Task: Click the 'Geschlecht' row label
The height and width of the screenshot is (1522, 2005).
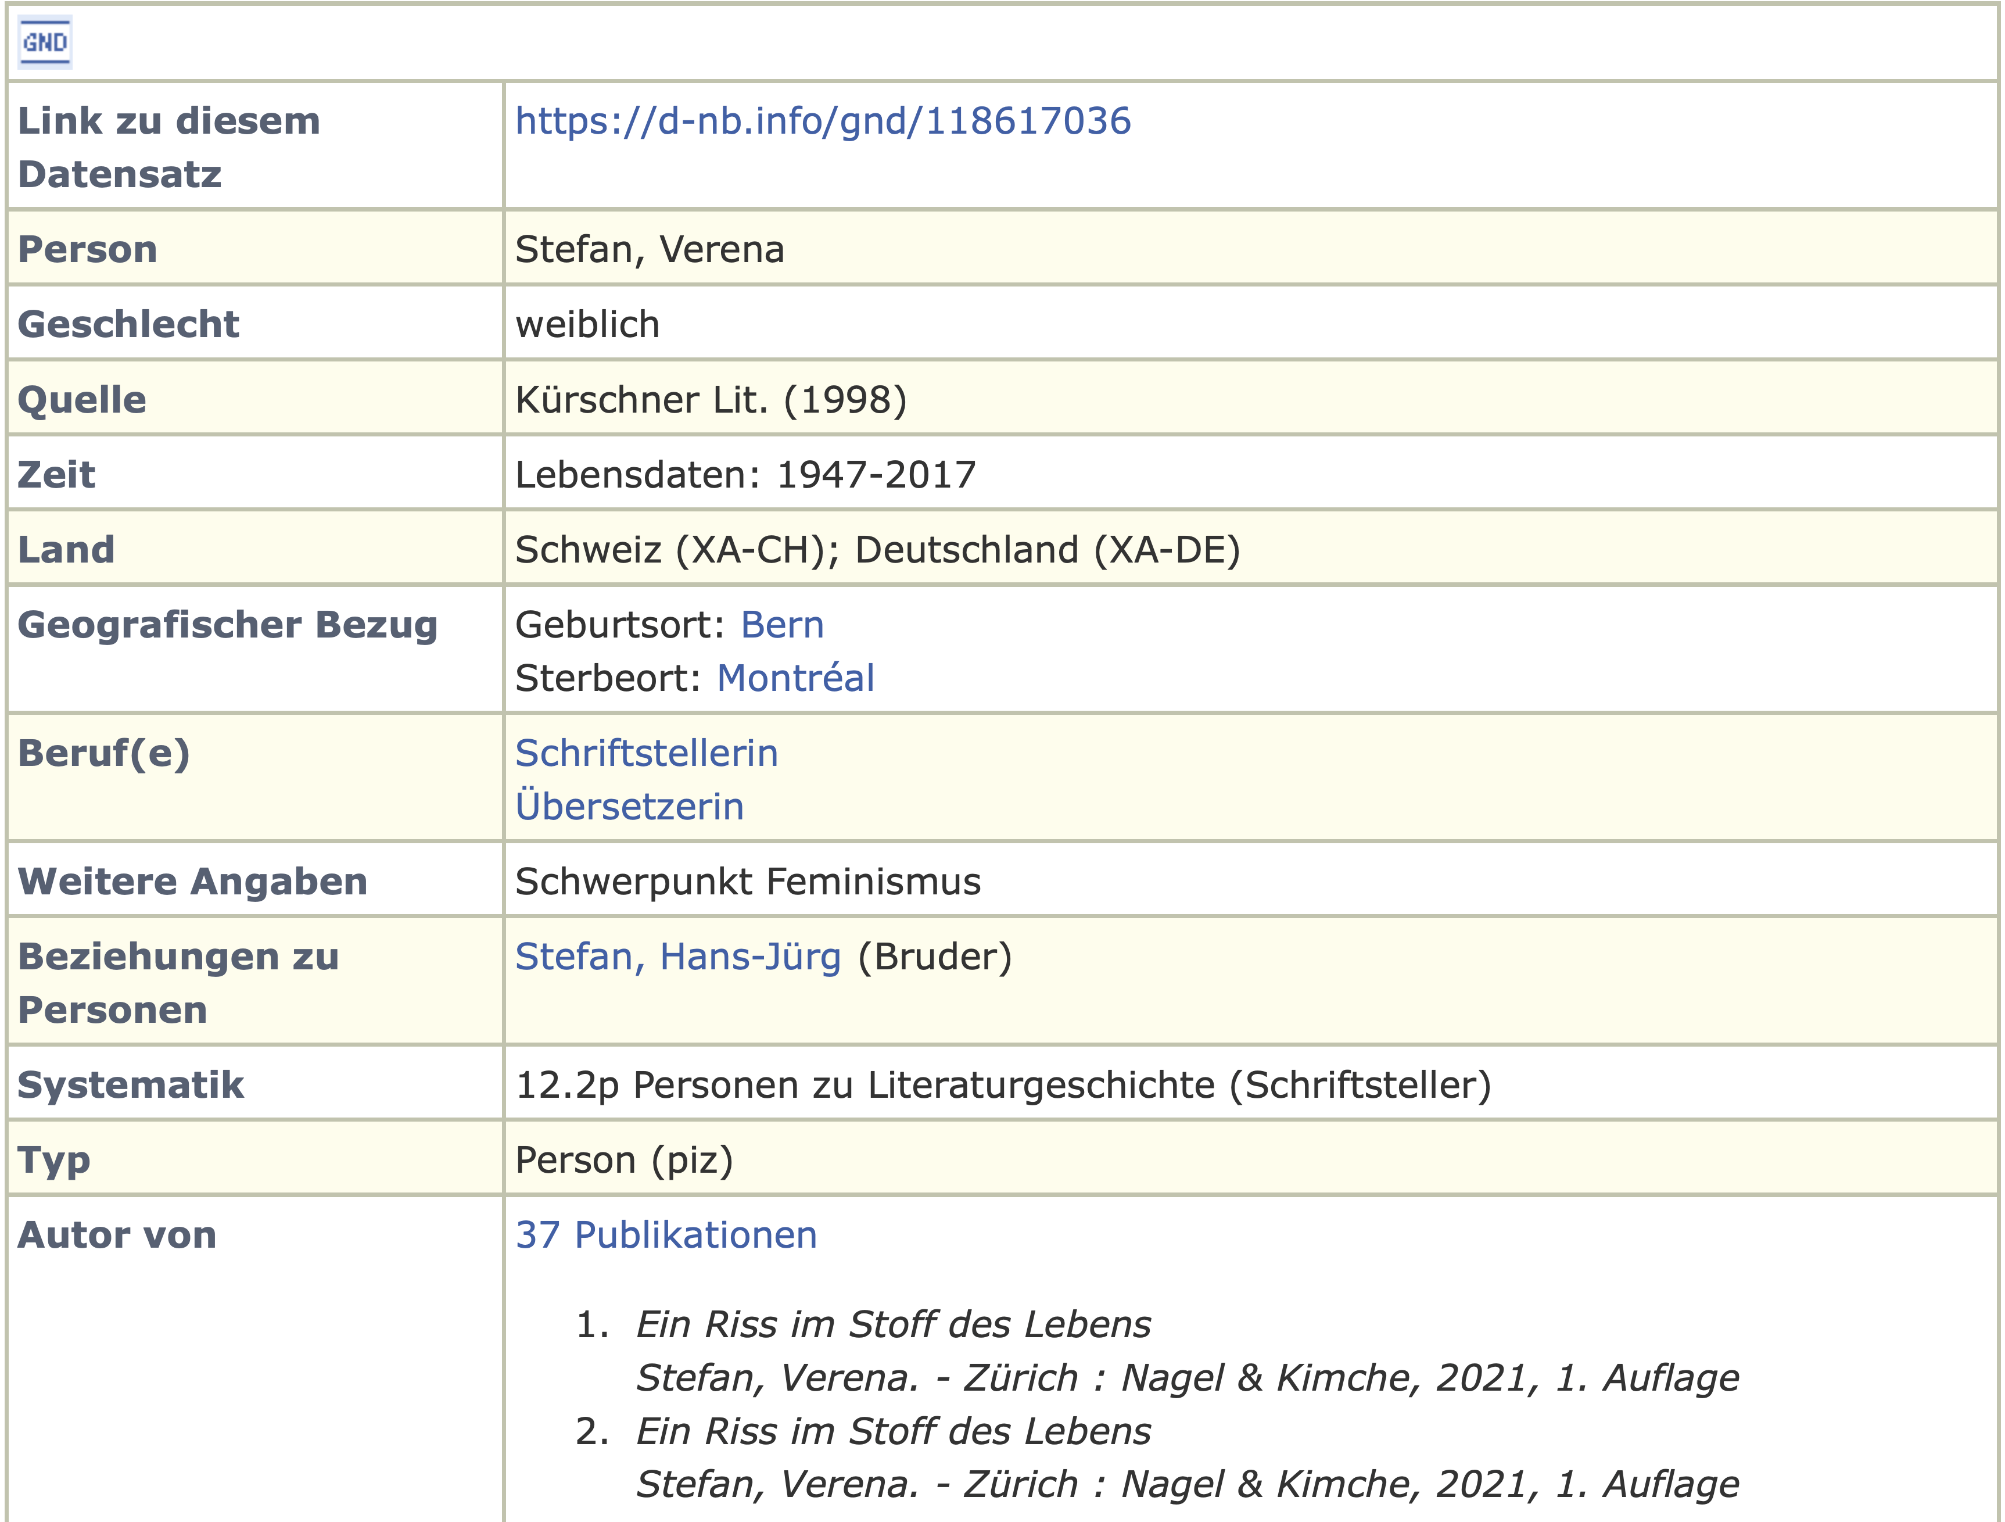Action: [x=128, y=324]
